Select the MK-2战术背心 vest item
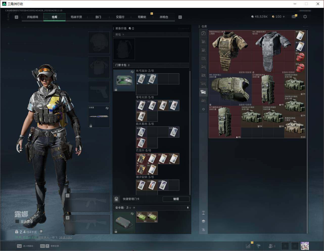 [x=230, y=90]
